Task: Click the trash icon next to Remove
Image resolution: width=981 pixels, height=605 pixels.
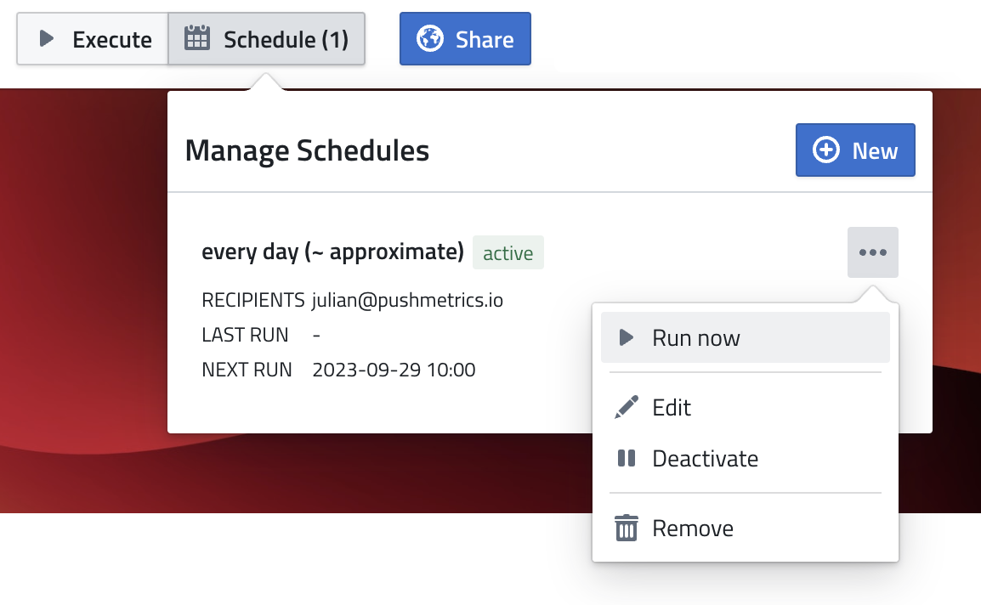Action: (x=626, y=527)
